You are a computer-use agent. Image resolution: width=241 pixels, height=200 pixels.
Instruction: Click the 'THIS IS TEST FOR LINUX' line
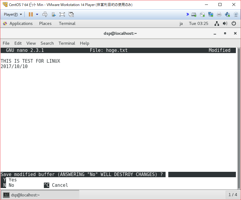pyautogui.click(x=30, y=61)
